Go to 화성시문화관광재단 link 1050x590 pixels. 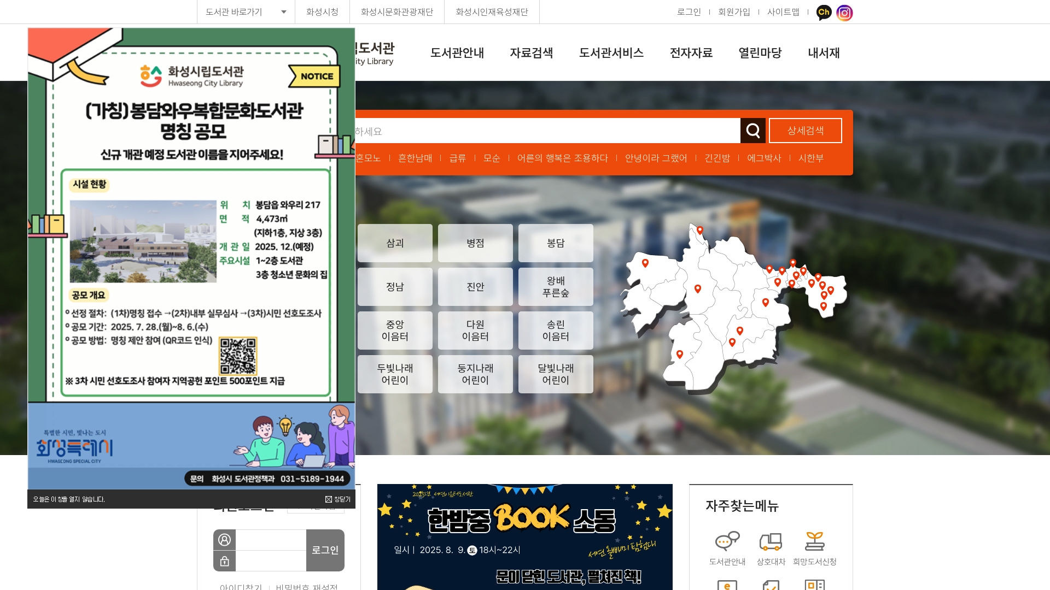(397, 12)
